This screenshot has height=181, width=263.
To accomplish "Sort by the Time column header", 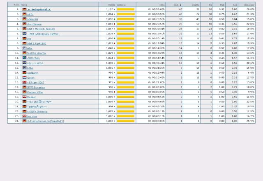I will coord(162,5).
